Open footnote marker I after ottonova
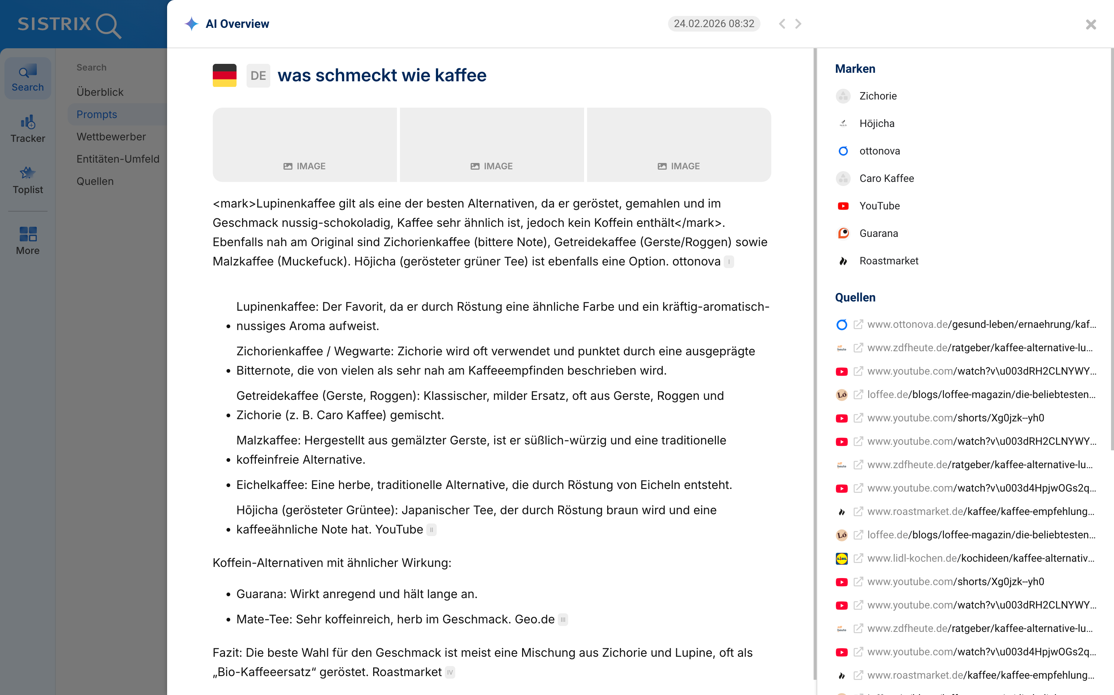 [x=729, y=261]
